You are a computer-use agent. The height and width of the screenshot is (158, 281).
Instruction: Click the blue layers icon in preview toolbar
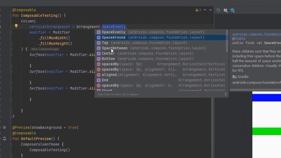(232, 11)
